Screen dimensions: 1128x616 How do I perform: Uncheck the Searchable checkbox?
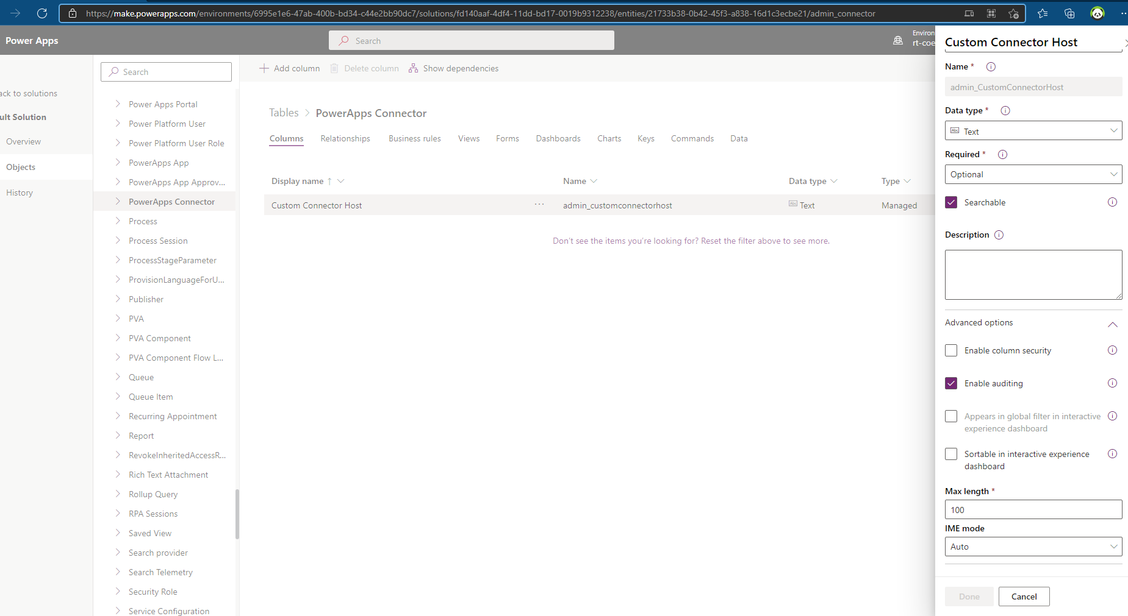(951, 202)
